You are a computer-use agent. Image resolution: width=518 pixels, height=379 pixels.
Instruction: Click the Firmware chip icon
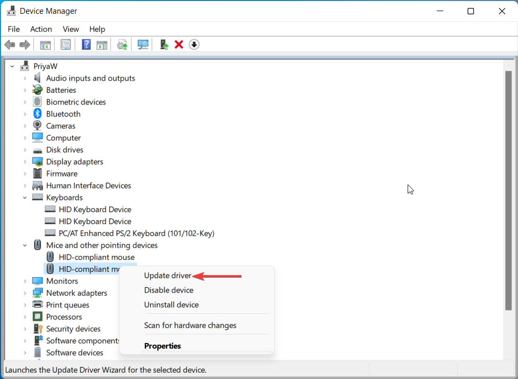37,173
